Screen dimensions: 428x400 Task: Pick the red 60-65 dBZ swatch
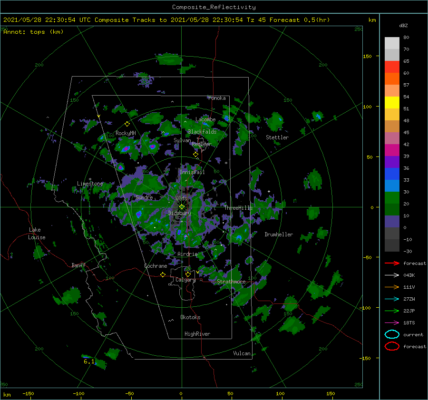(x=392, y=67)
